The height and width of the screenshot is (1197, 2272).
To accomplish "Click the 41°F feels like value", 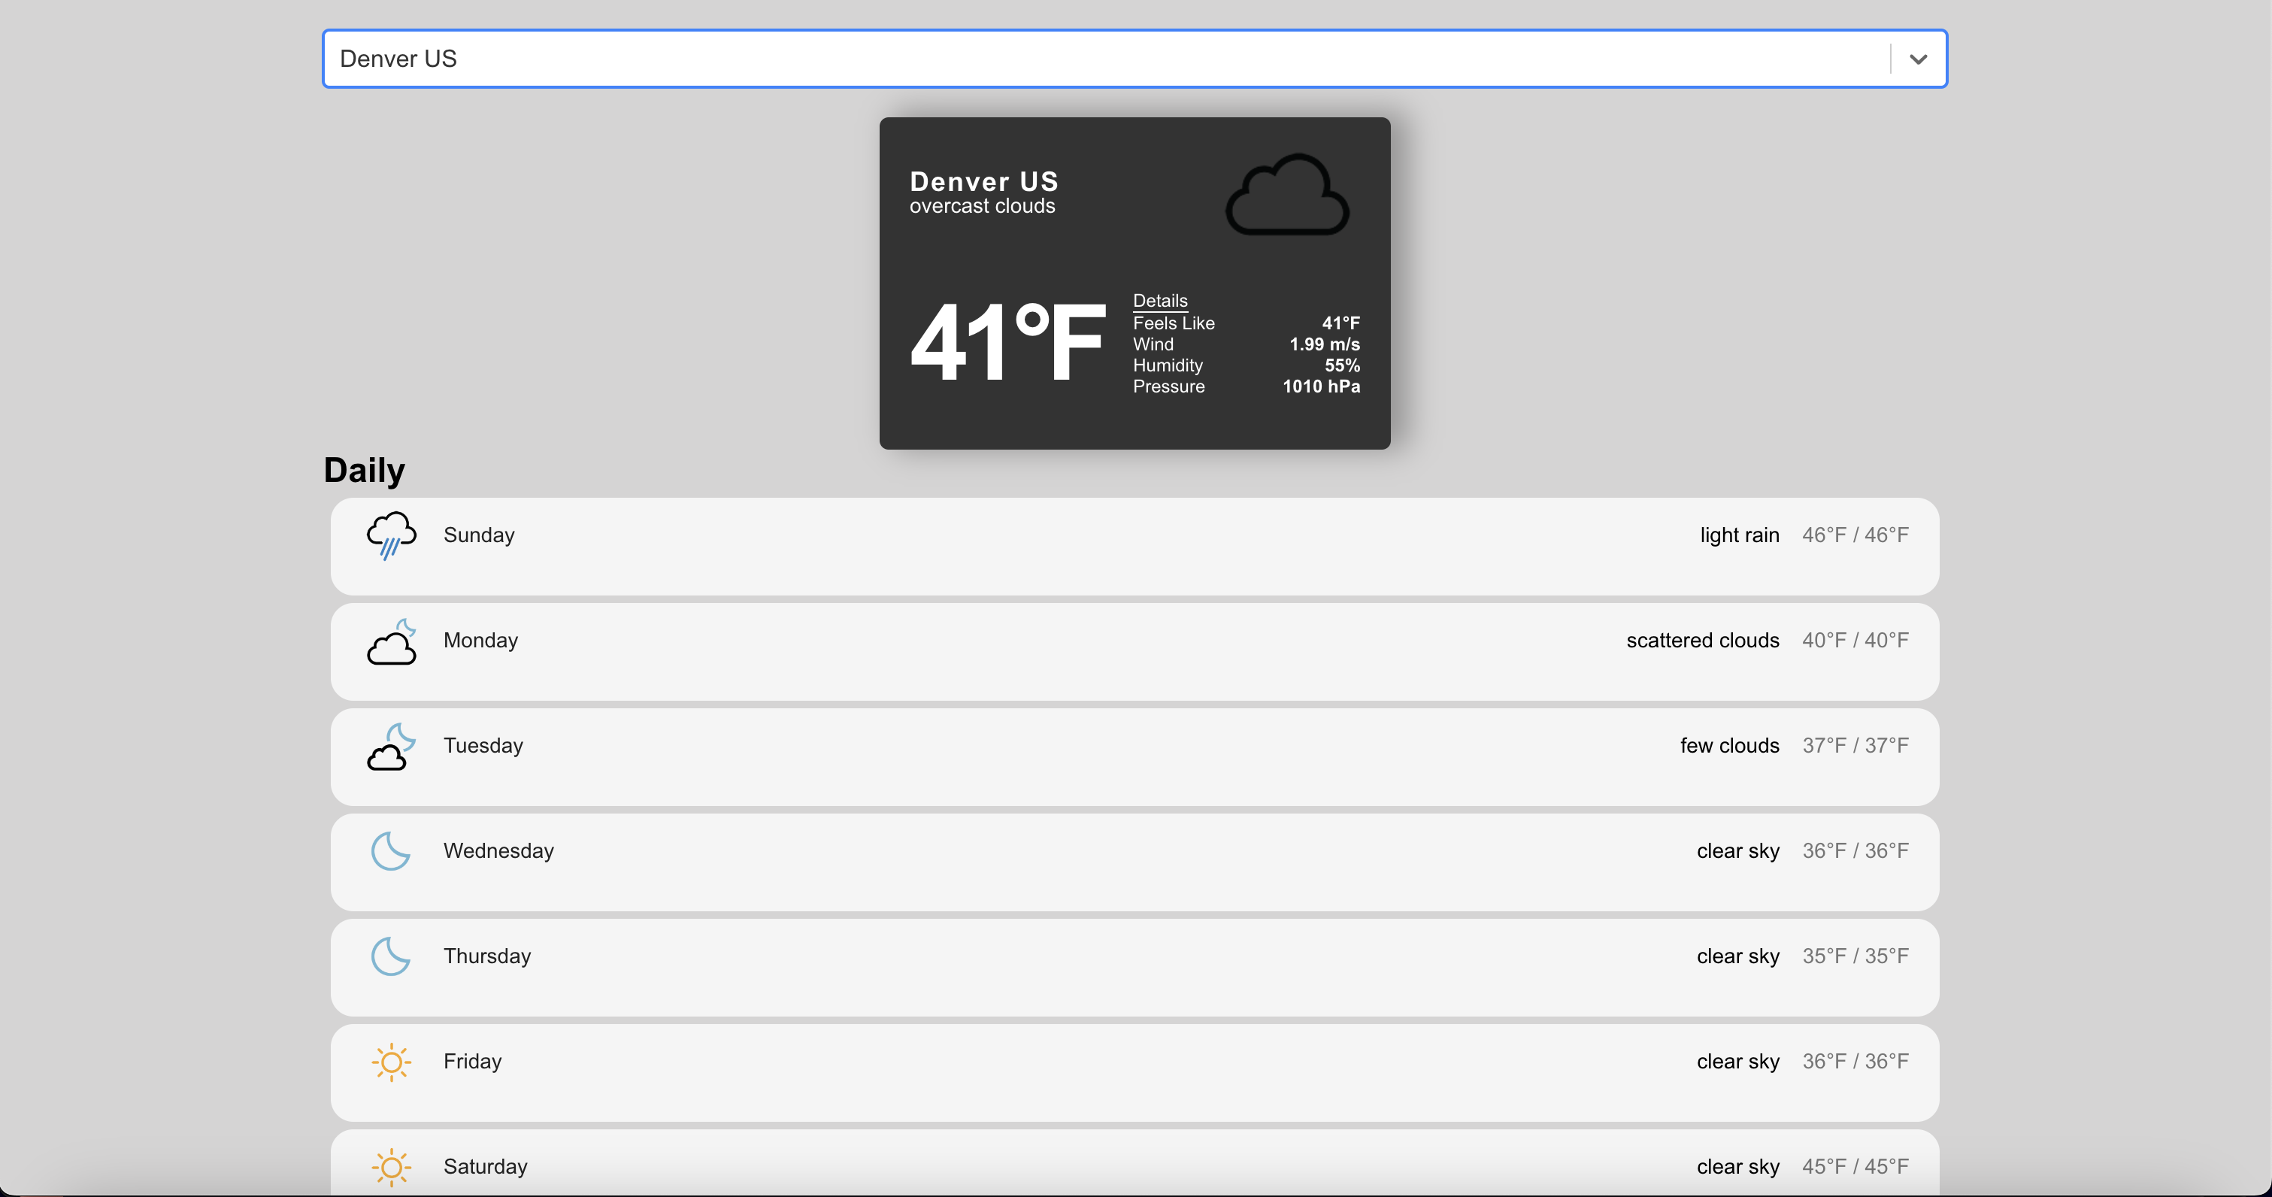I will 1340,323.
